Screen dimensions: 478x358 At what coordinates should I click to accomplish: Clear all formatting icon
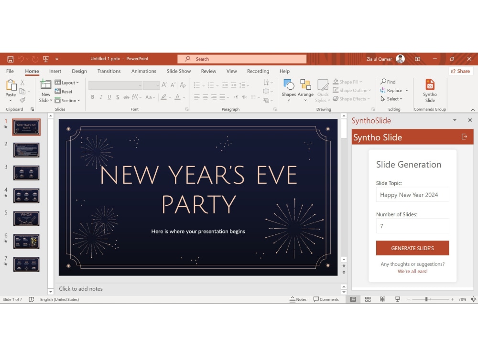tap(183, 84)
